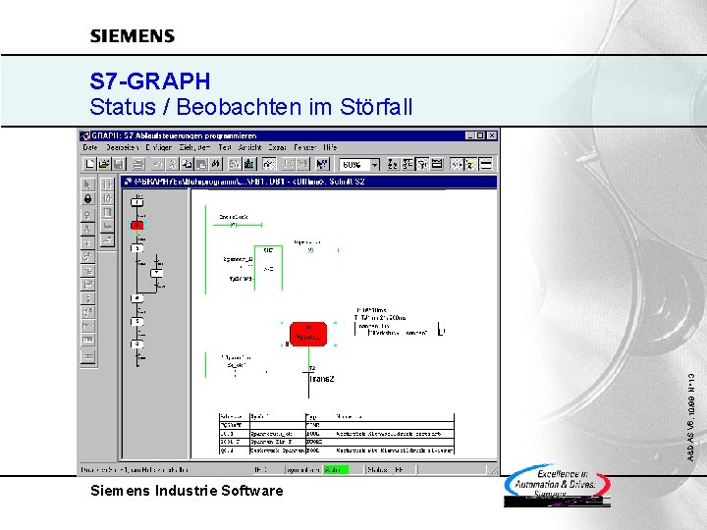Click the Copy icon in the toolbar
Image resolution: width=707 pixels, height=530 pixels.
click(x=187, y=164)
